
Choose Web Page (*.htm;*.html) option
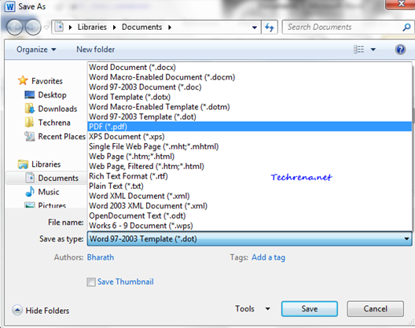249,157
